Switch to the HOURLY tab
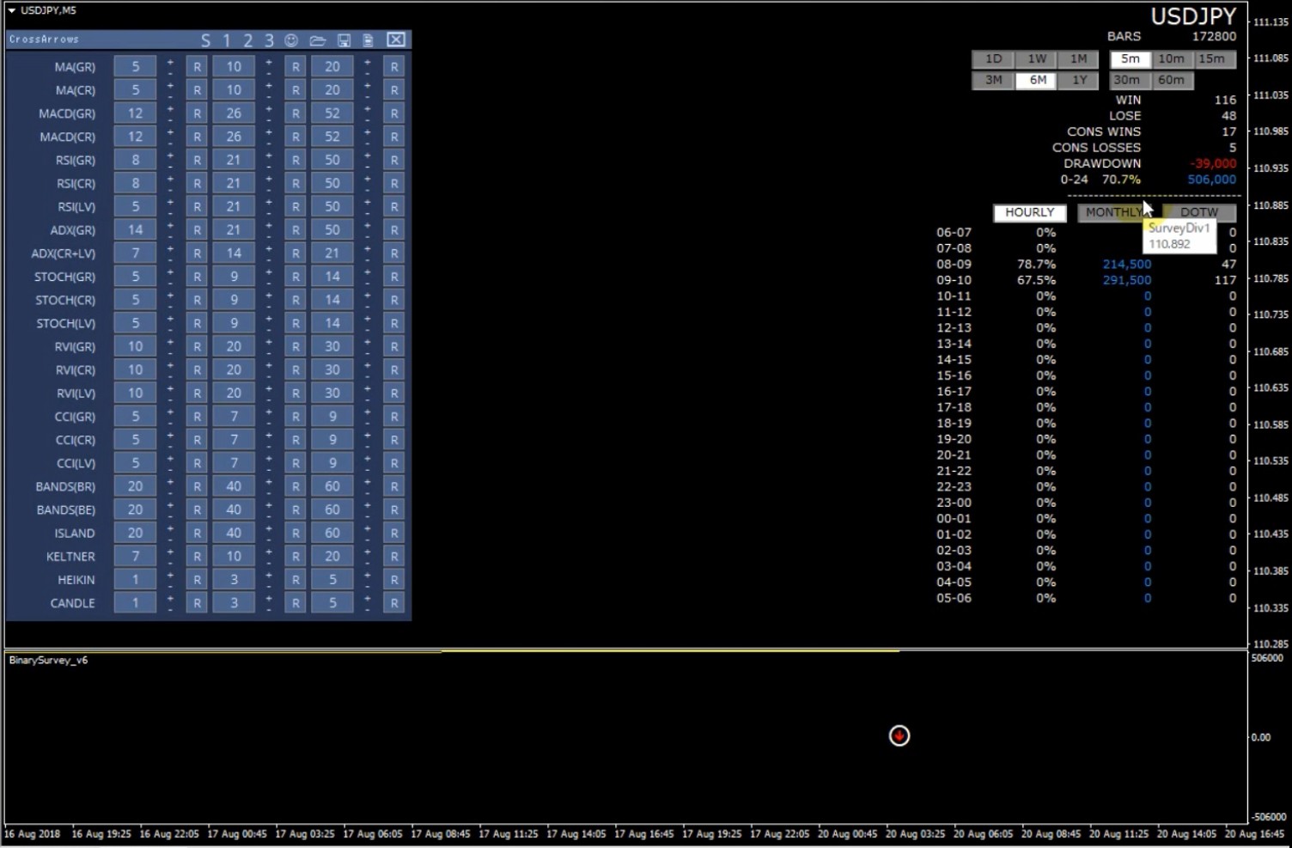1292x848 pixels. click(x=1029, y=212)
